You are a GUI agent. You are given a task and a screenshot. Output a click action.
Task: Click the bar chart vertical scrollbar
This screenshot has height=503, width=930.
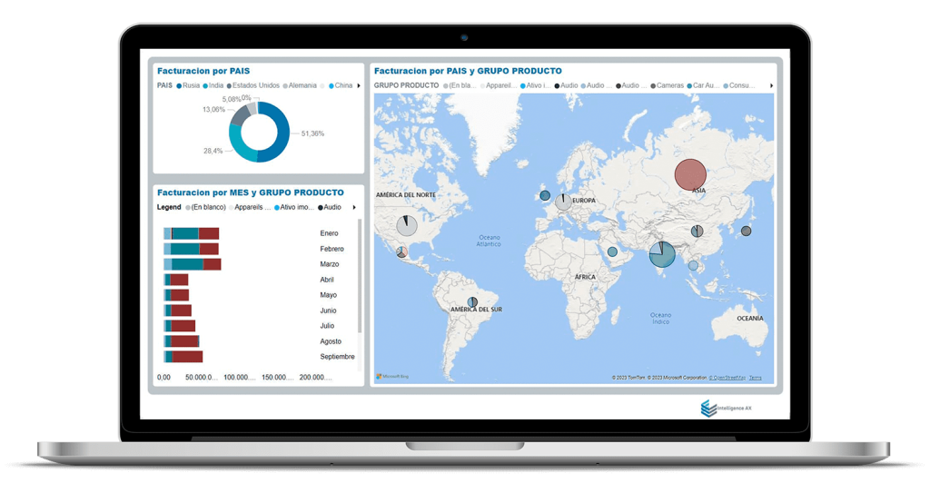tap(360, 276)
